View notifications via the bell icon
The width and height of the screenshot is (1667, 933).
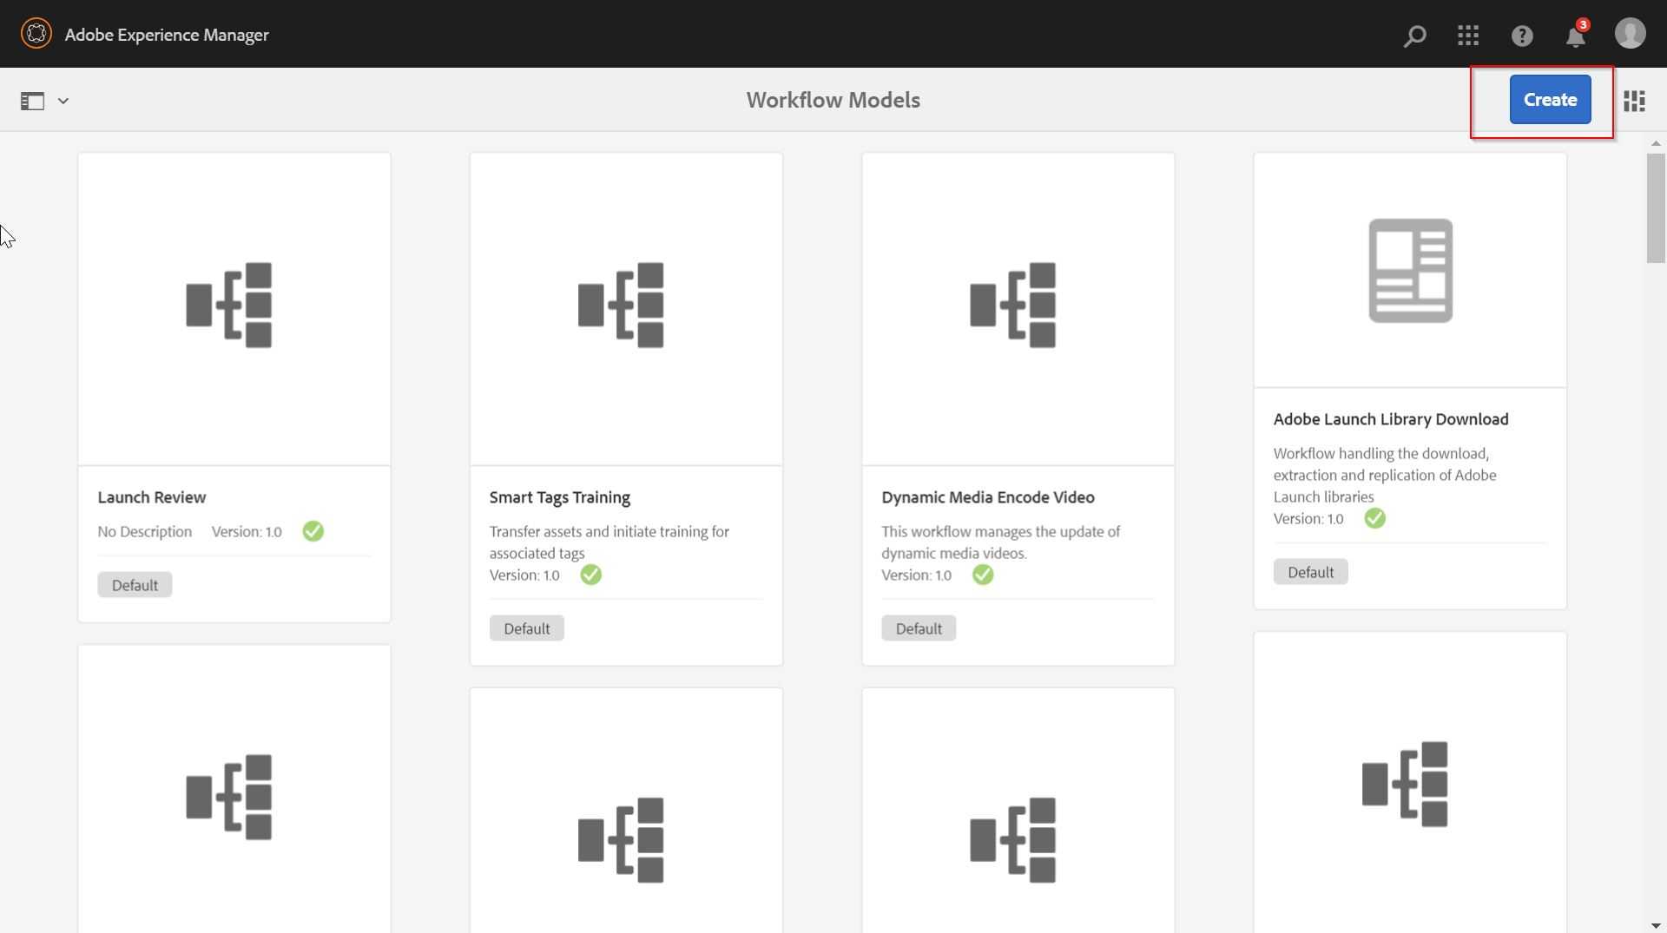point(1577,36)
